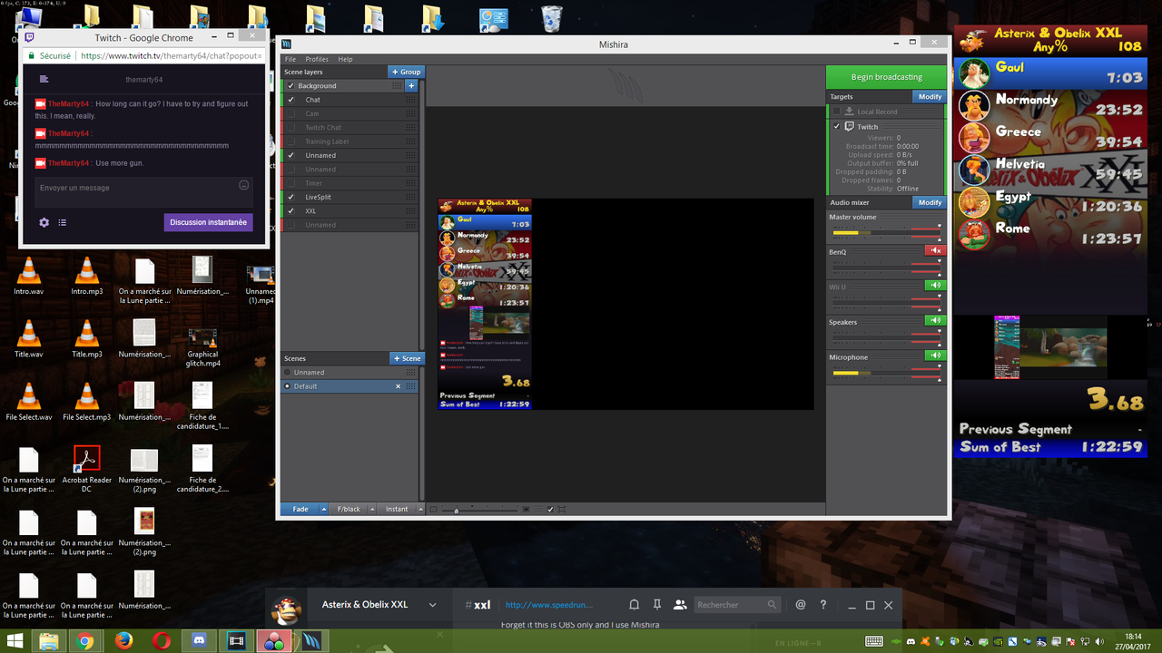Open Discord mentions at-sign icon
This screenshot has width=1162, height=653.
click(800, 605)
